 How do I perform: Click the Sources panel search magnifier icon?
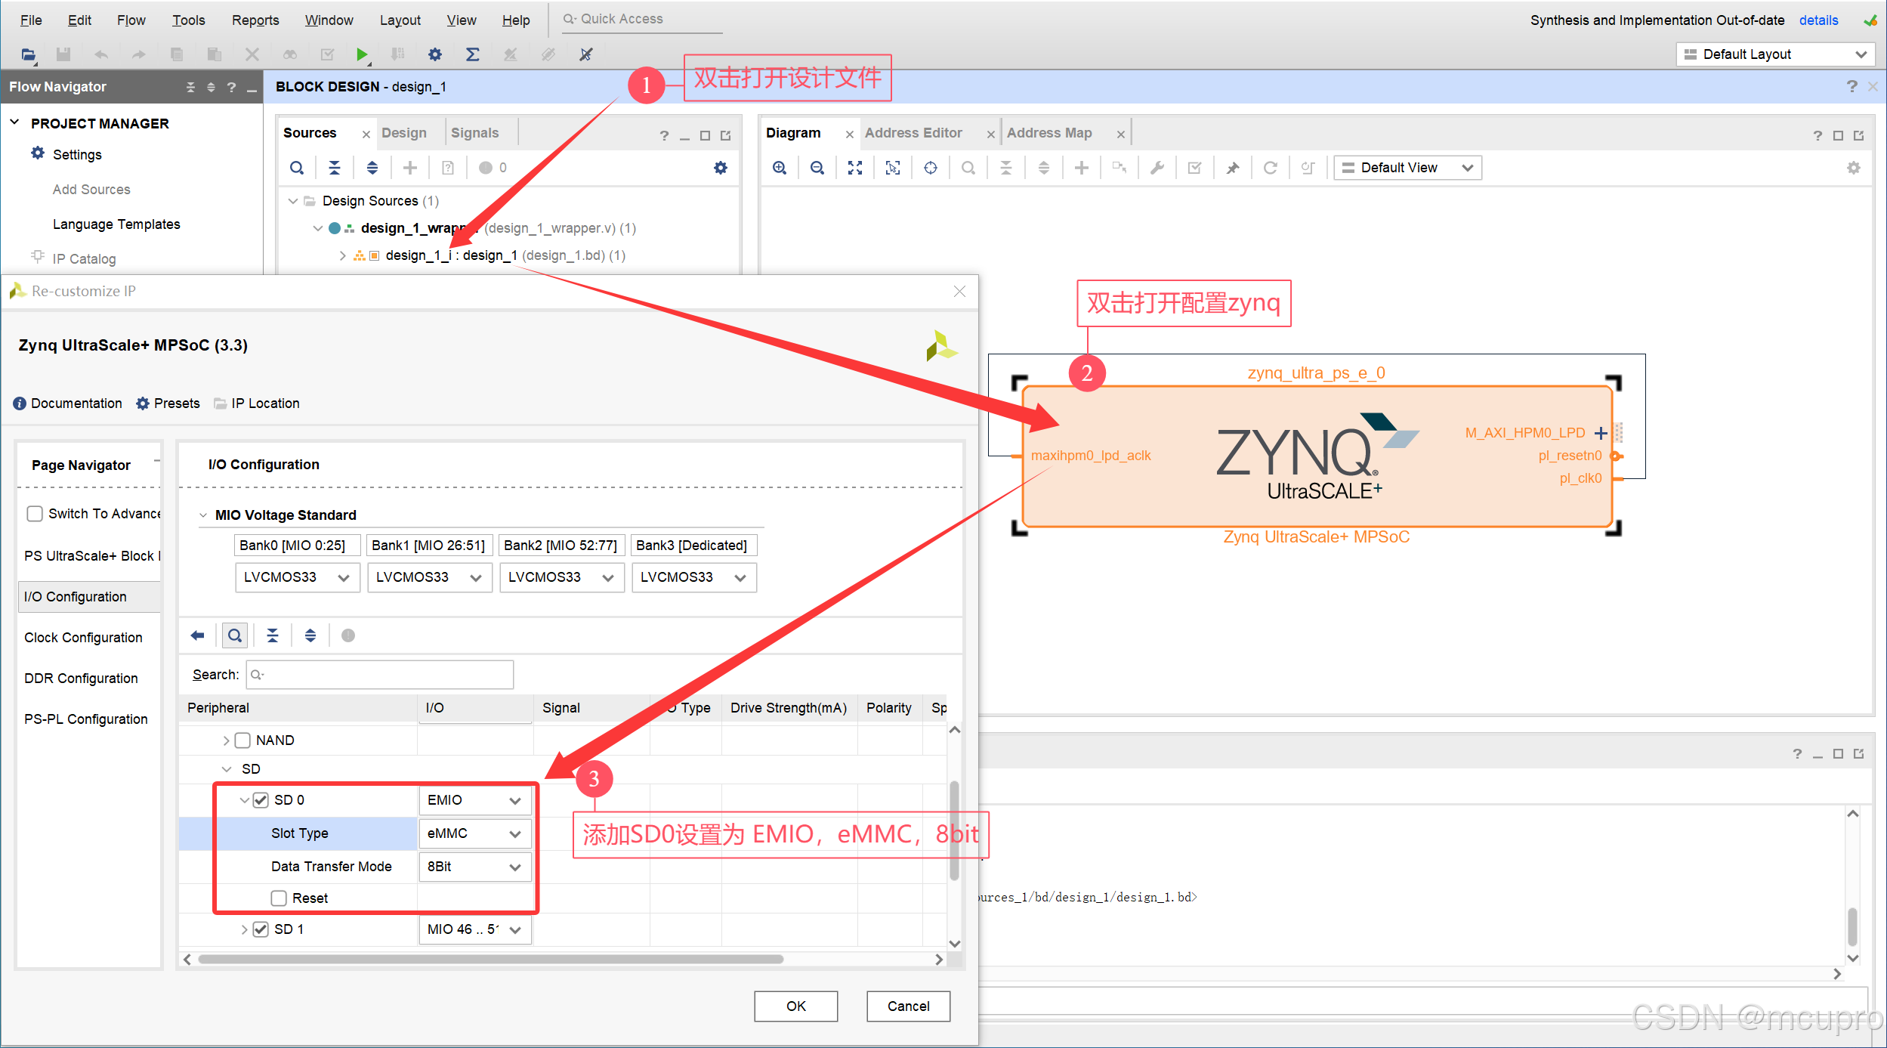point(297,168)
